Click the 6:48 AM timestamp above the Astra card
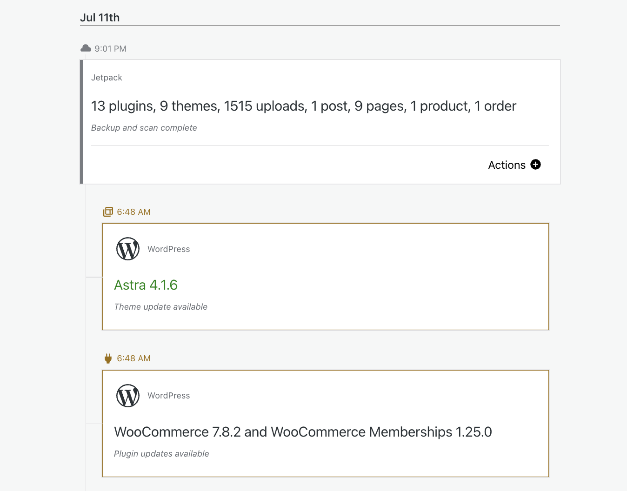 133,212
